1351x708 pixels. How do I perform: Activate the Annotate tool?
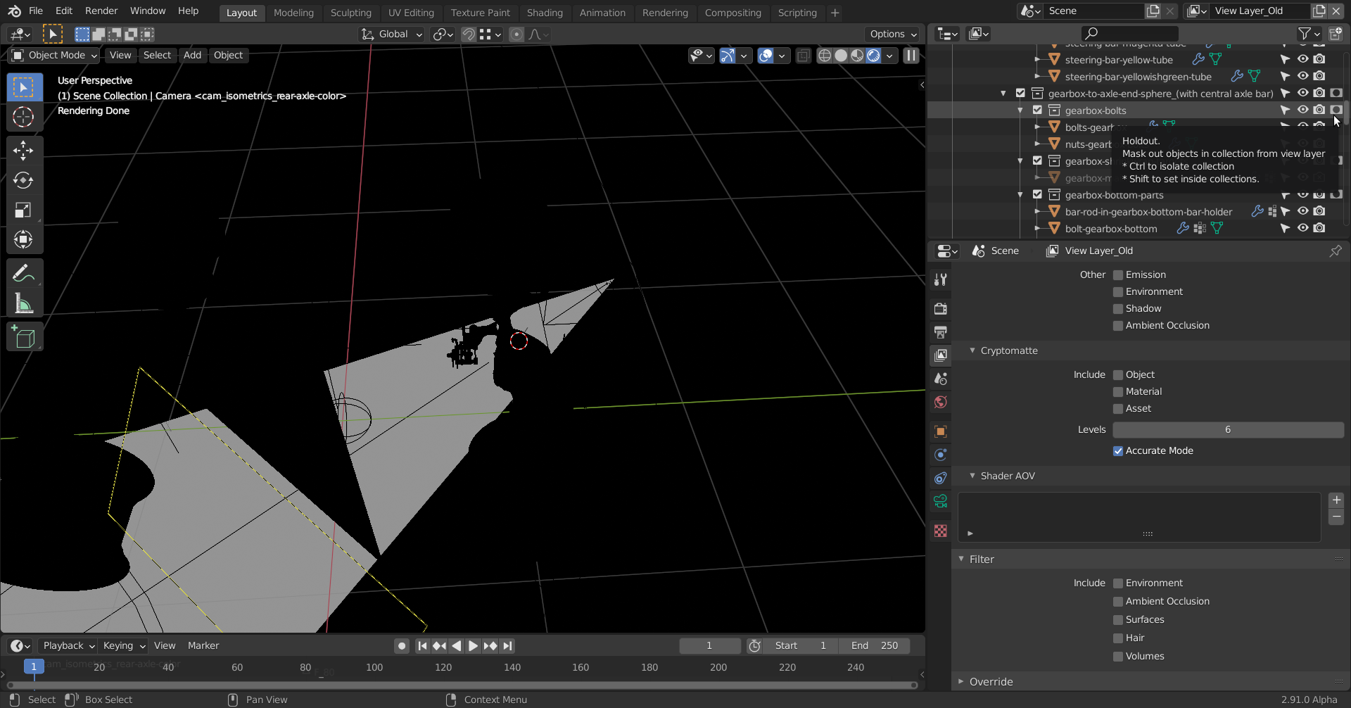[x=23, y=273]
